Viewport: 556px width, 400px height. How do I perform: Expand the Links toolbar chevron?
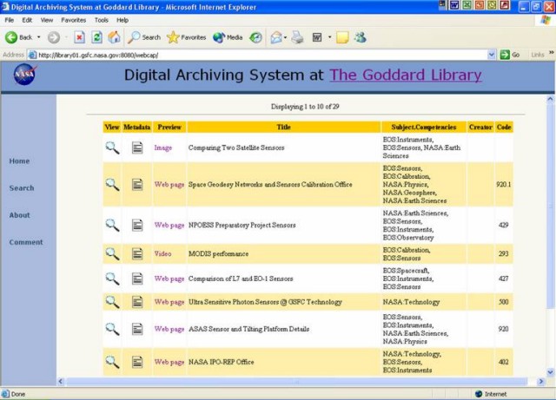tap(552, 53)
